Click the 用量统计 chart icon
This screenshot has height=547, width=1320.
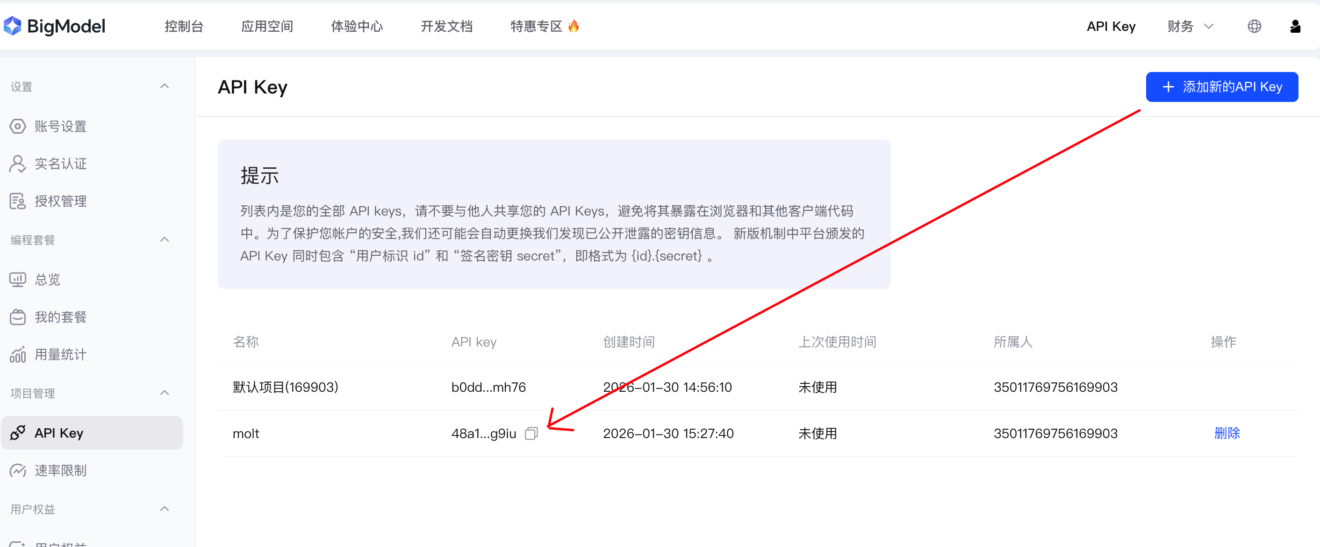point(17,354)
